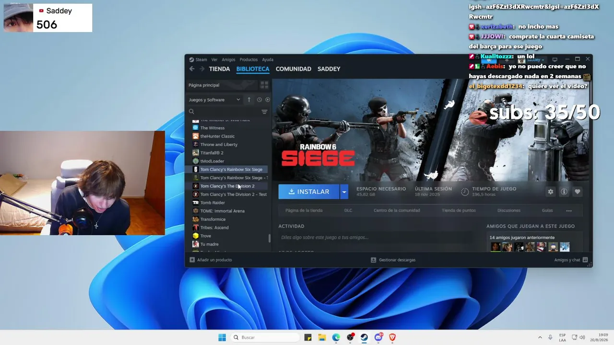The height and width of the screenshot is (345, 614).
Task: Click the library list scrollbar
Action: point(270,238)
